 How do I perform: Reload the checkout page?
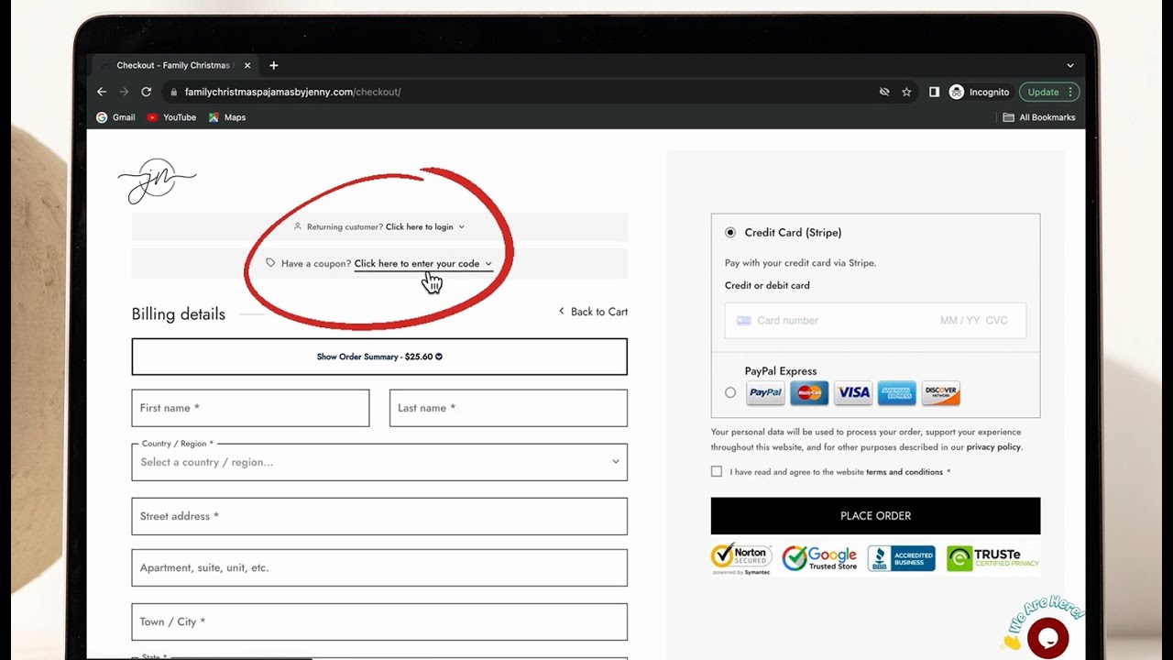[x=146, y=92]
